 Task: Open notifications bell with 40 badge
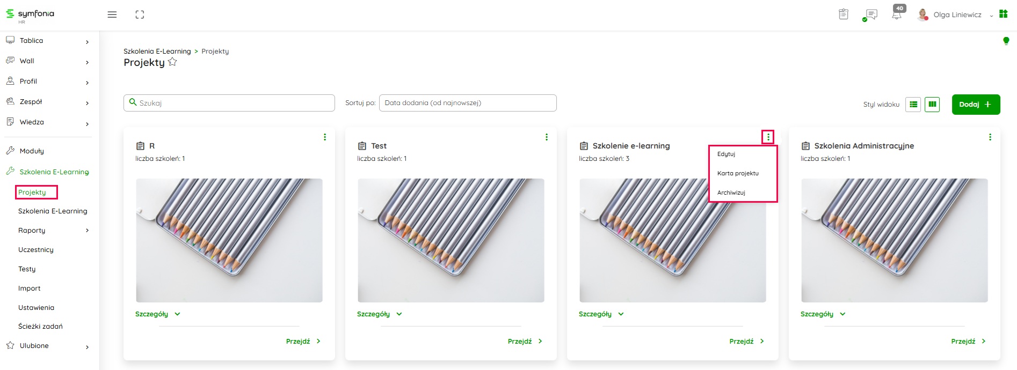(x=897, y=14)
